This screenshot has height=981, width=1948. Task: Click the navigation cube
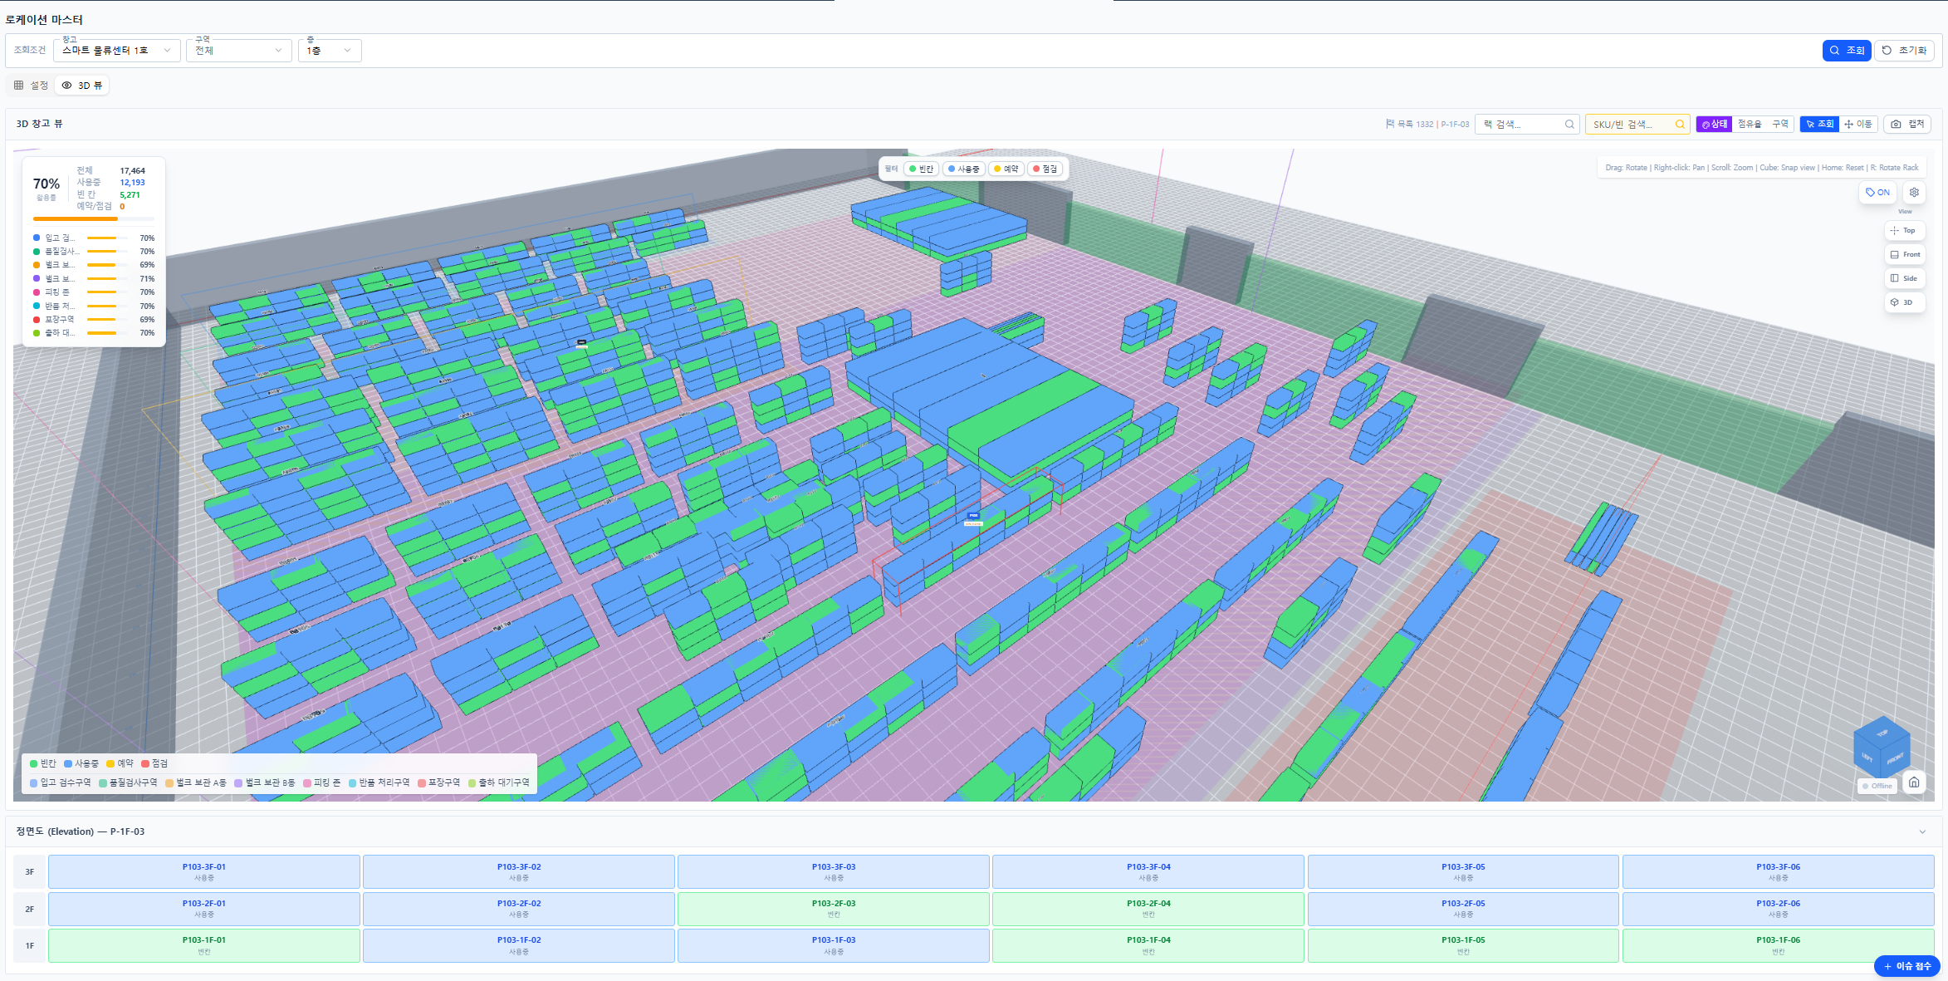coord(1882,745)
